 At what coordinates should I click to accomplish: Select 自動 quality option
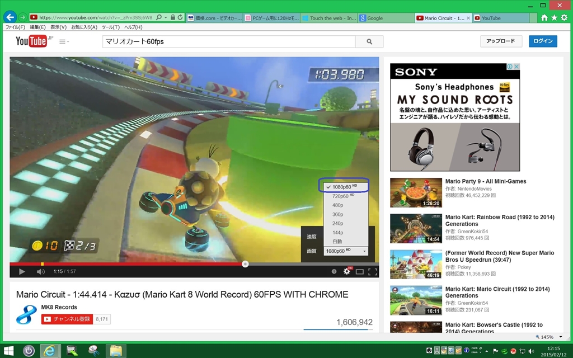point(346,242)
